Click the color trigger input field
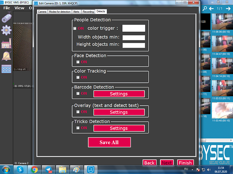 [x=134, y=28]
